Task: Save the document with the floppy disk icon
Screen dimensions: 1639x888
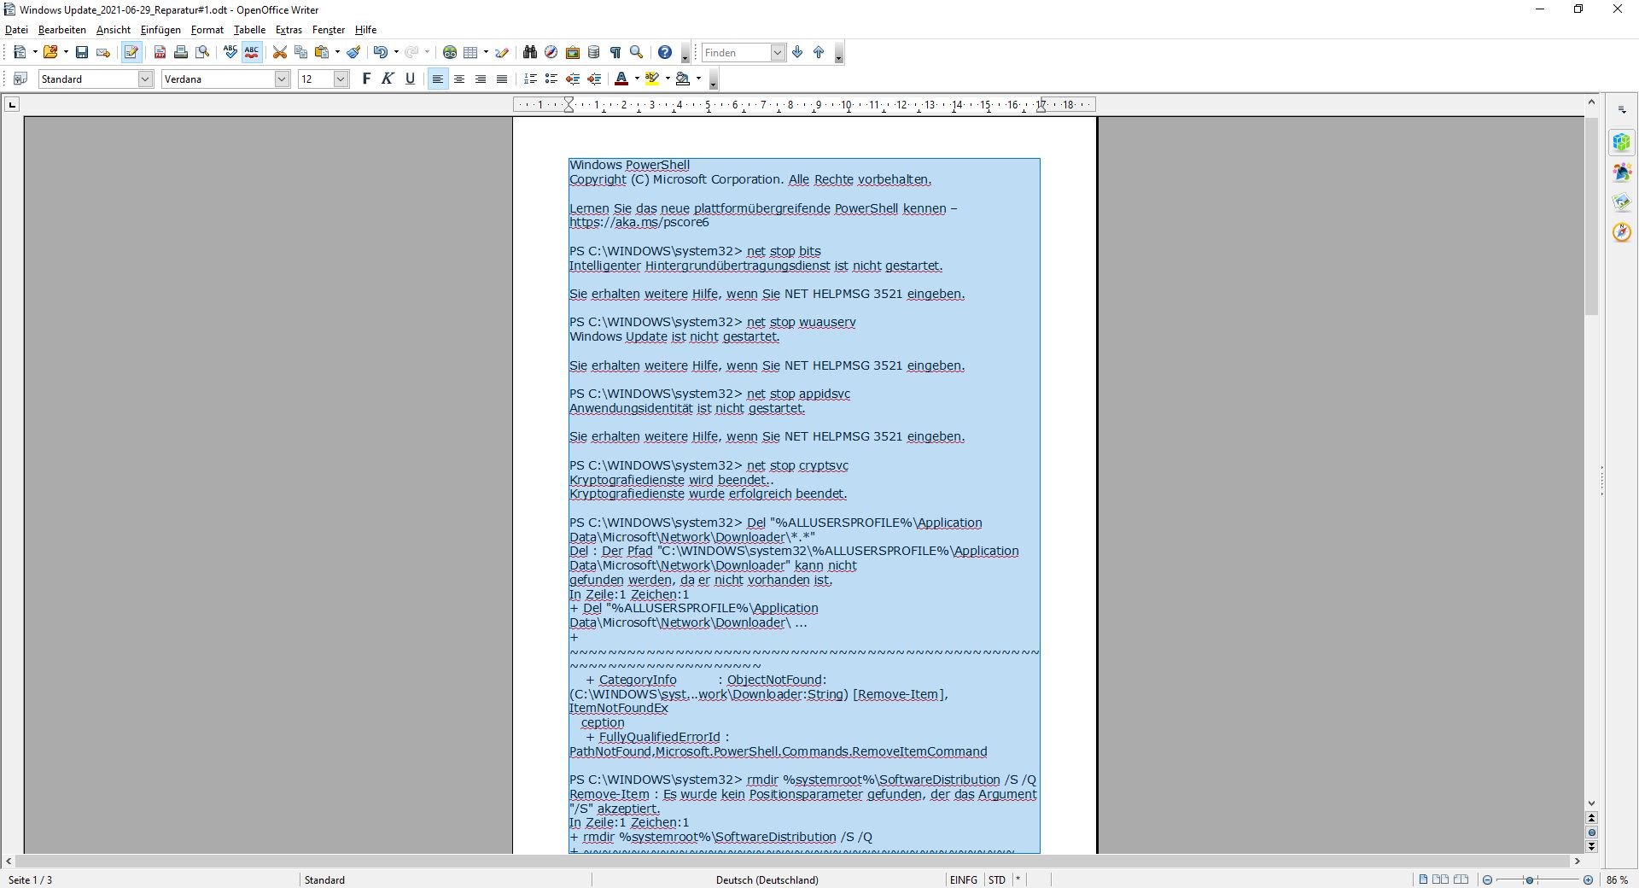Action: tap(82, 53)
